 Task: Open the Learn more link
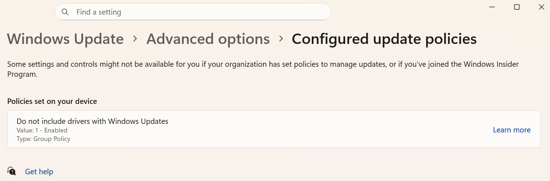point(512,130)
